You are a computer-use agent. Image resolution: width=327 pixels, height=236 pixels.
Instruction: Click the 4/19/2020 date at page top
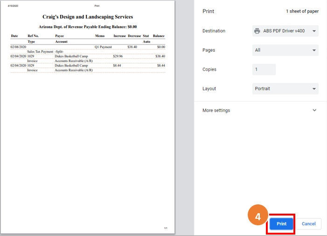coord(13,6)
